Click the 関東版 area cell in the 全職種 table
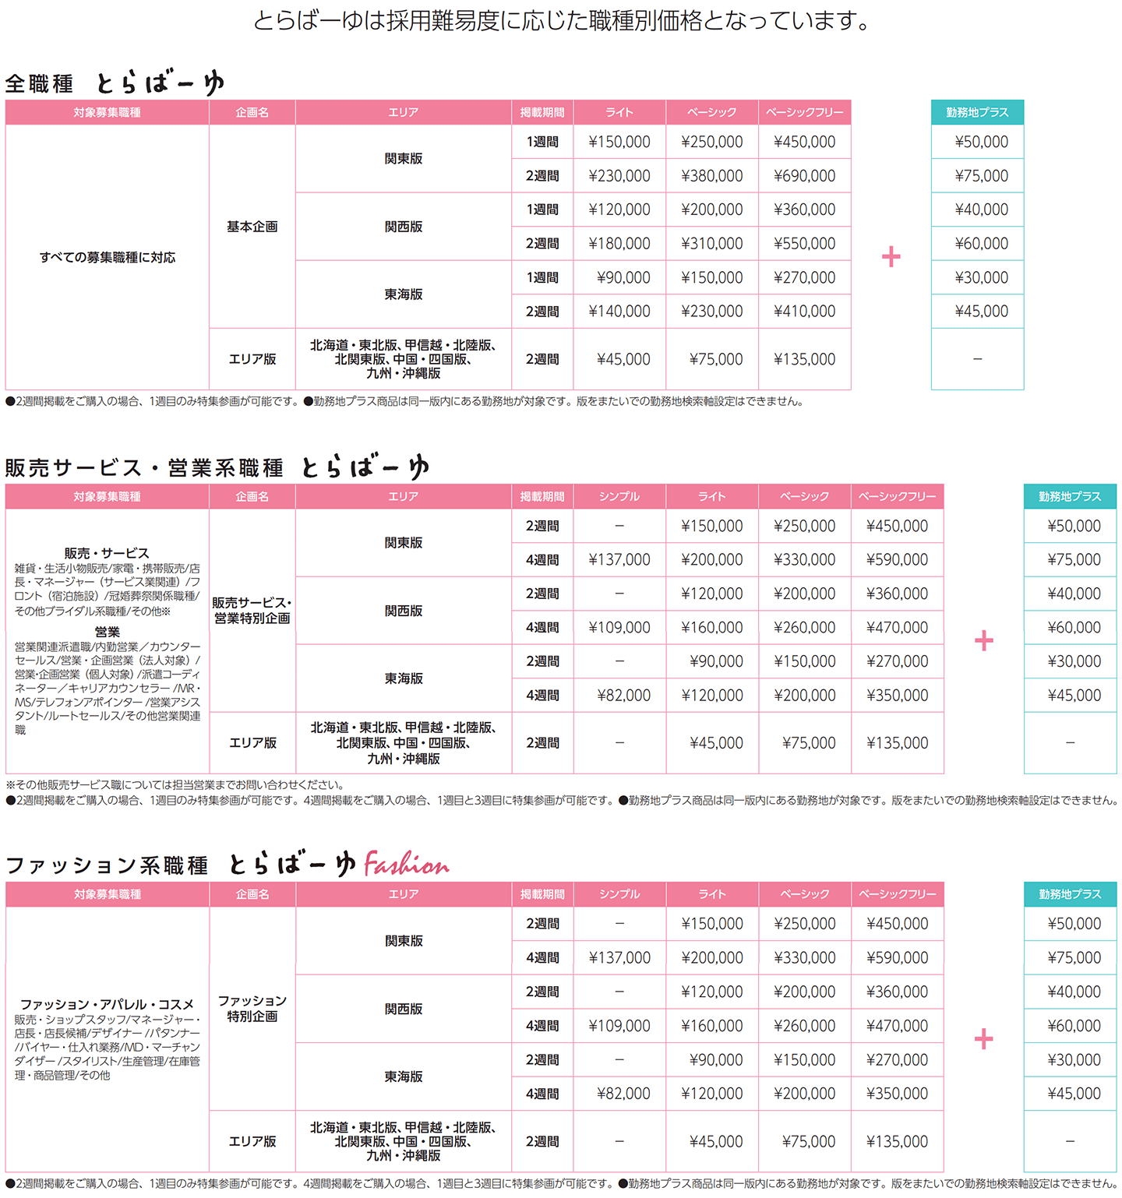The width and height of the screenshot is (1122, 1198). pyautogui.click(x=404, y=159)
